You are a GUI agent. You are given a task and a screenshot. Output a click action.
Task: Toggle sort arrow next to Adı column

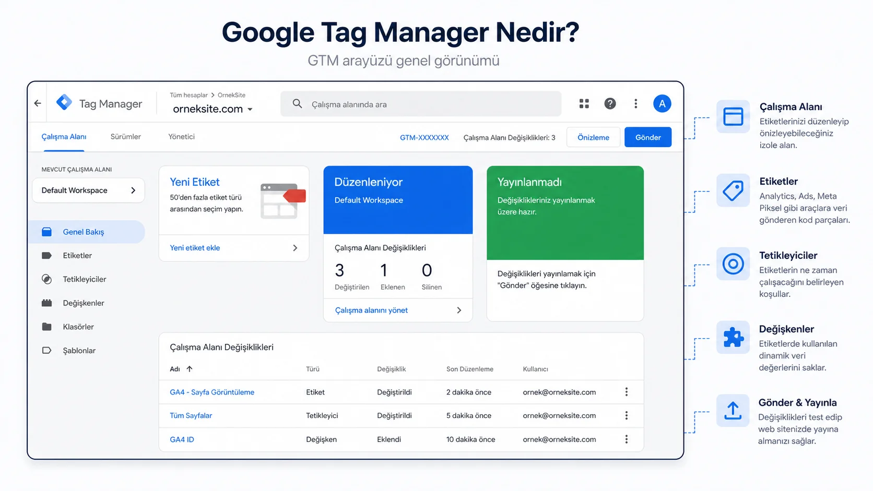(x=190, y=369)
